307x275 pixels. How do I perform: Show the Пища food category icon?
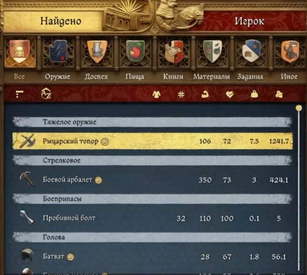(135, 51)
